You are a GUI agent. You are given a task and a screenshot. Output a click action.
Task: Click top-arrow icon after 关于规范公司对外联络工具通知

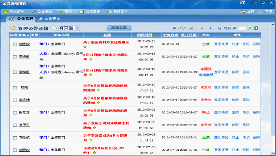tap(94, 128)
